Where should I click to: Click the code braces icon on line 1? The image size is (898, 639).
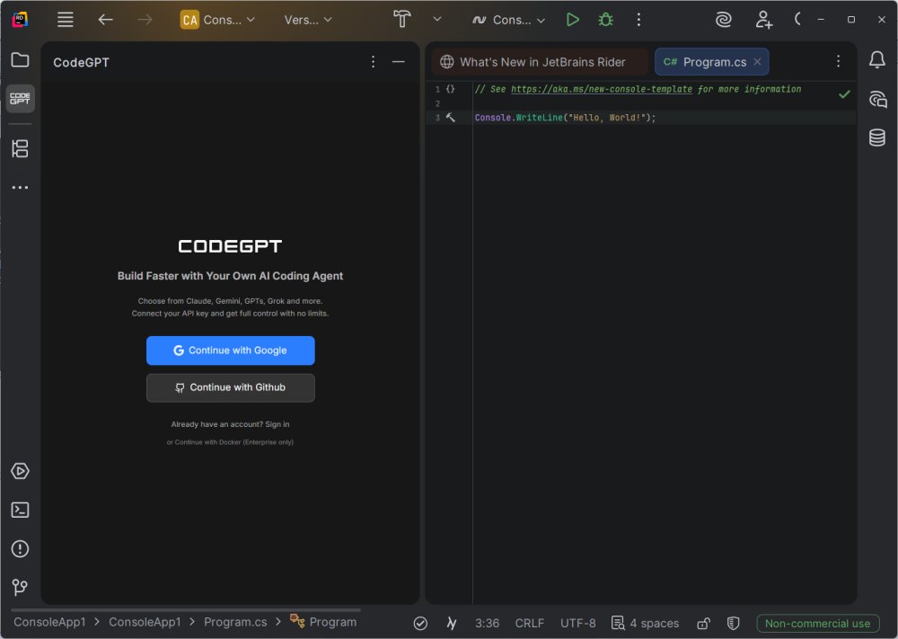451,89
